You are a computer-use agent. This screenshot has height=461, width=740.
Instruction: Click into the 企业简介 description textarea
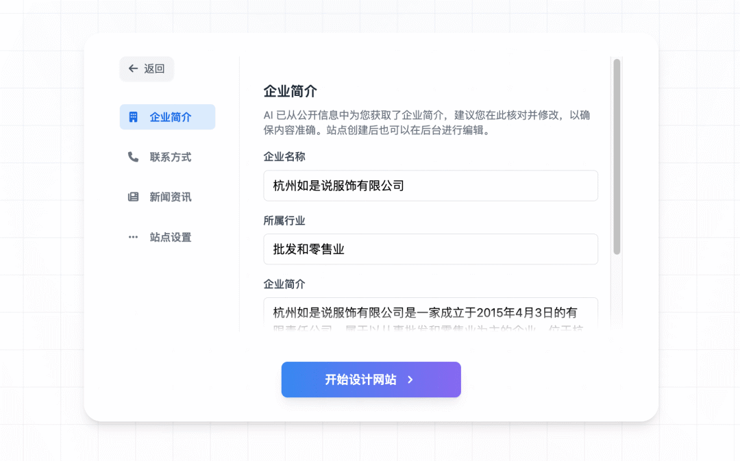(x=430, y=314)
